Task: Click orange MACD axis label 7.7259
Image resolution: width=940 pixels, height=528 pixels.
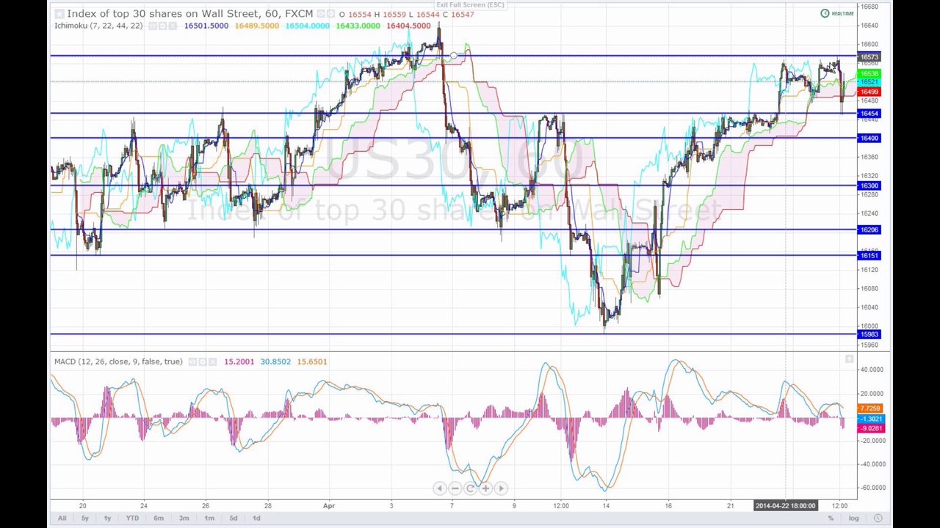Action: click(870, 408)
